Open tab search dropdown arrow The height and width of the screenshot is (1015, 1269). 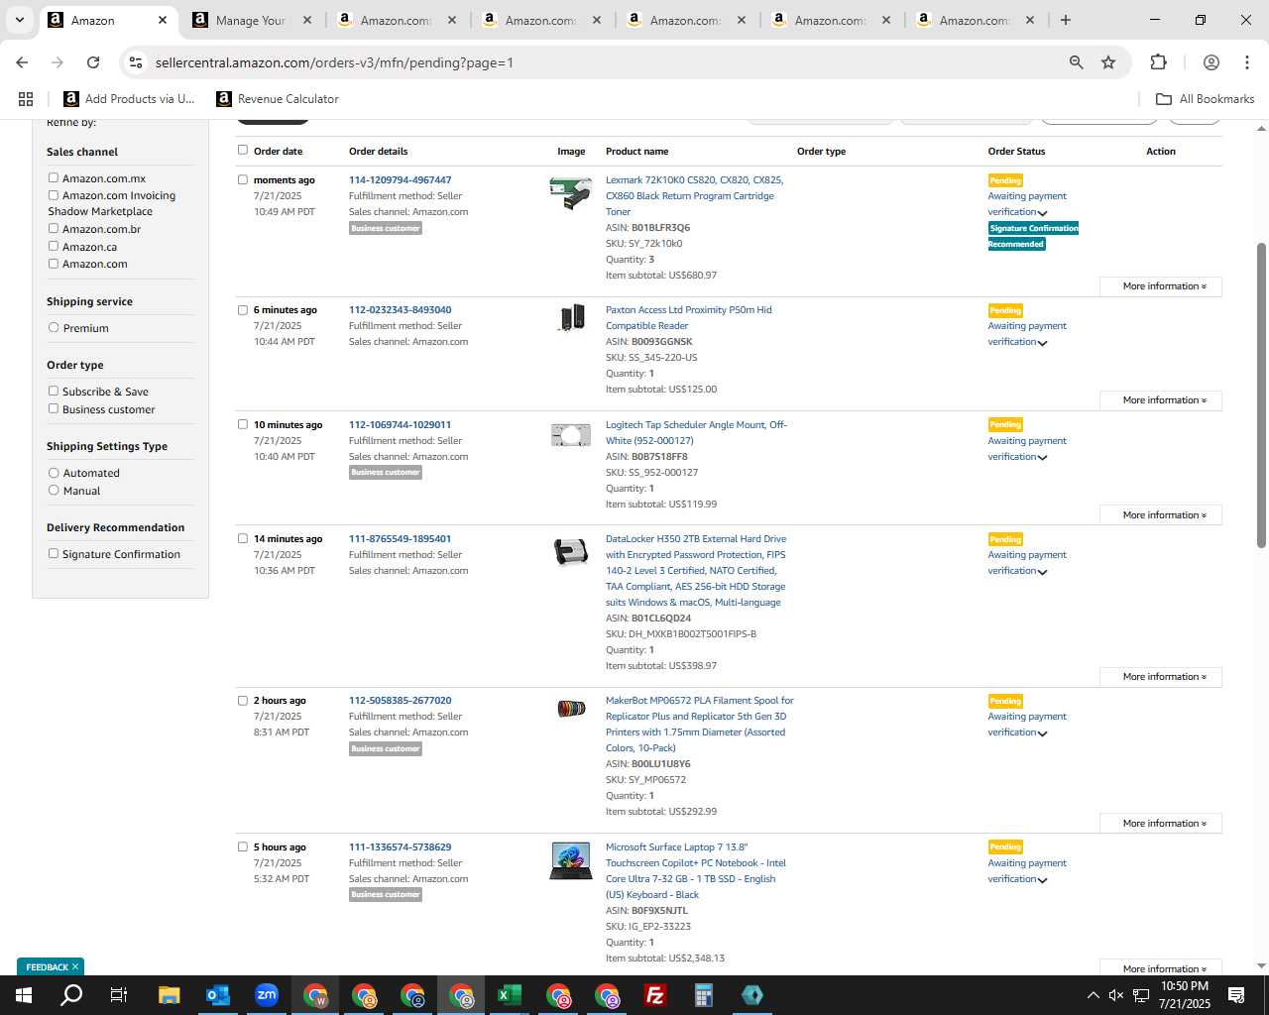[19, 20]
